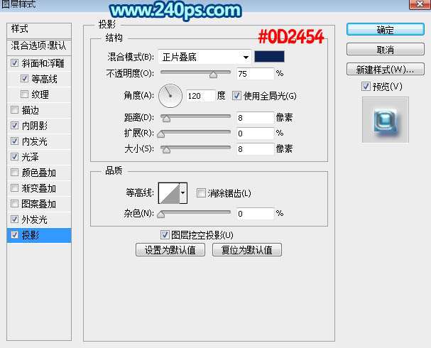Confirm with the 确定 button

click(x=386, y=29)
